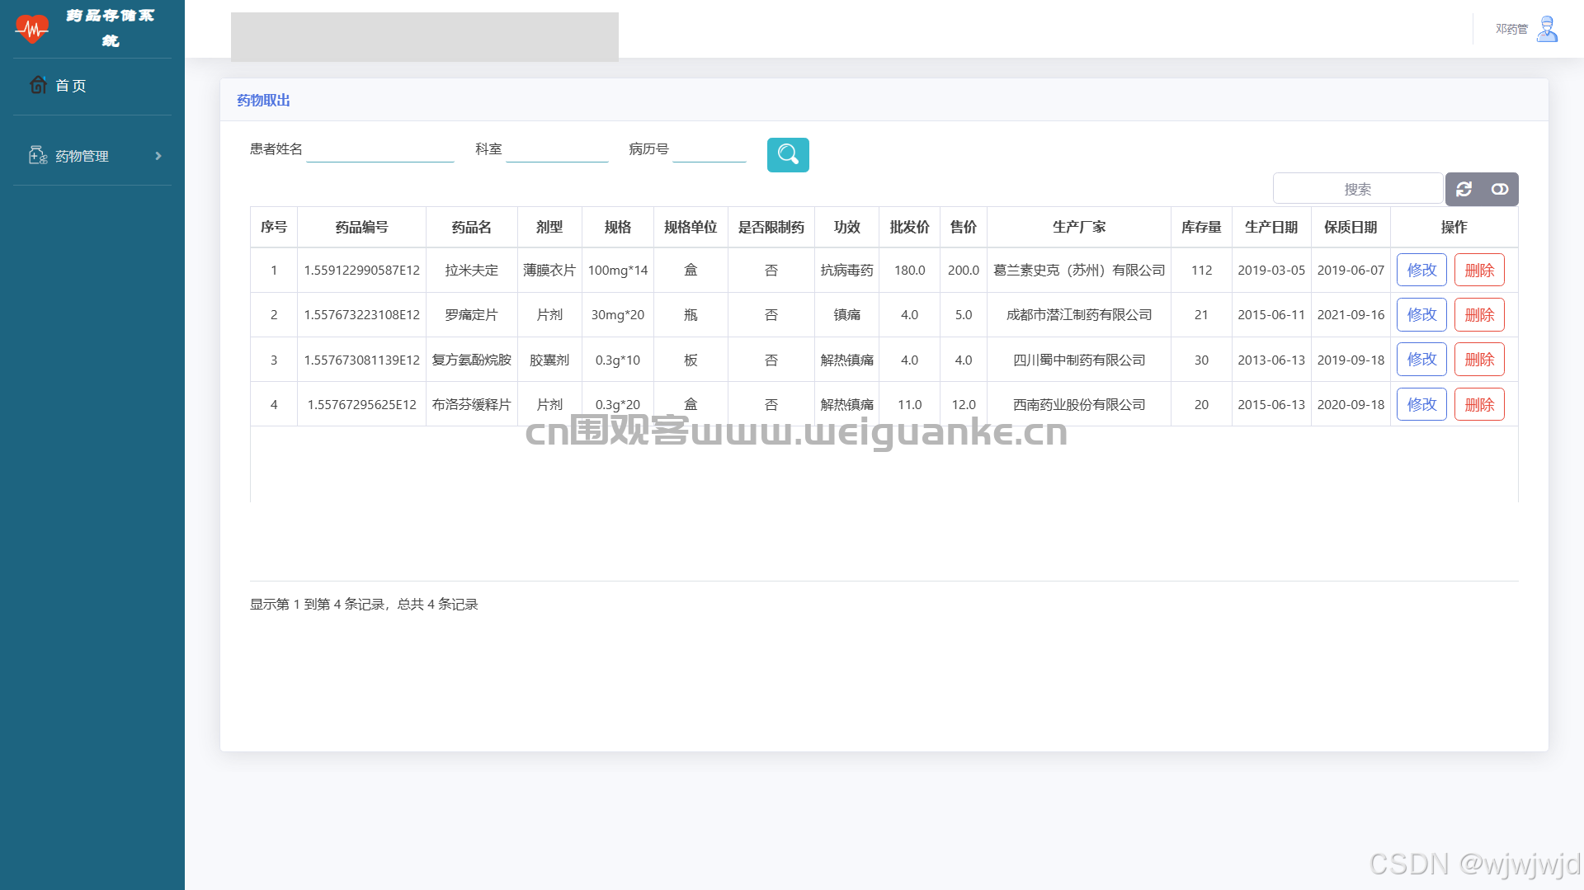Image resolution: width=1584 pixels, height=890 pixels.
Task: Click the 操作 column header
Action: click(x=1454, y=227)
